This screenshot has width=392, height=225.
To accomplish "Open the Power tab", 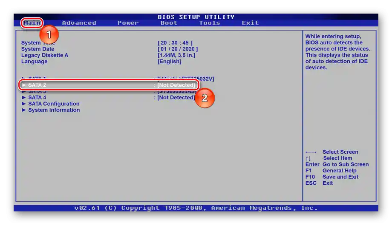I will coord(128,23).
